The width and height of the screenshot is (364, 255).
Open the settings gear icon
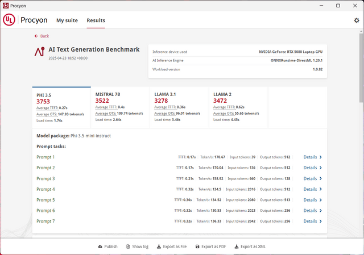(x=357, y=20)
